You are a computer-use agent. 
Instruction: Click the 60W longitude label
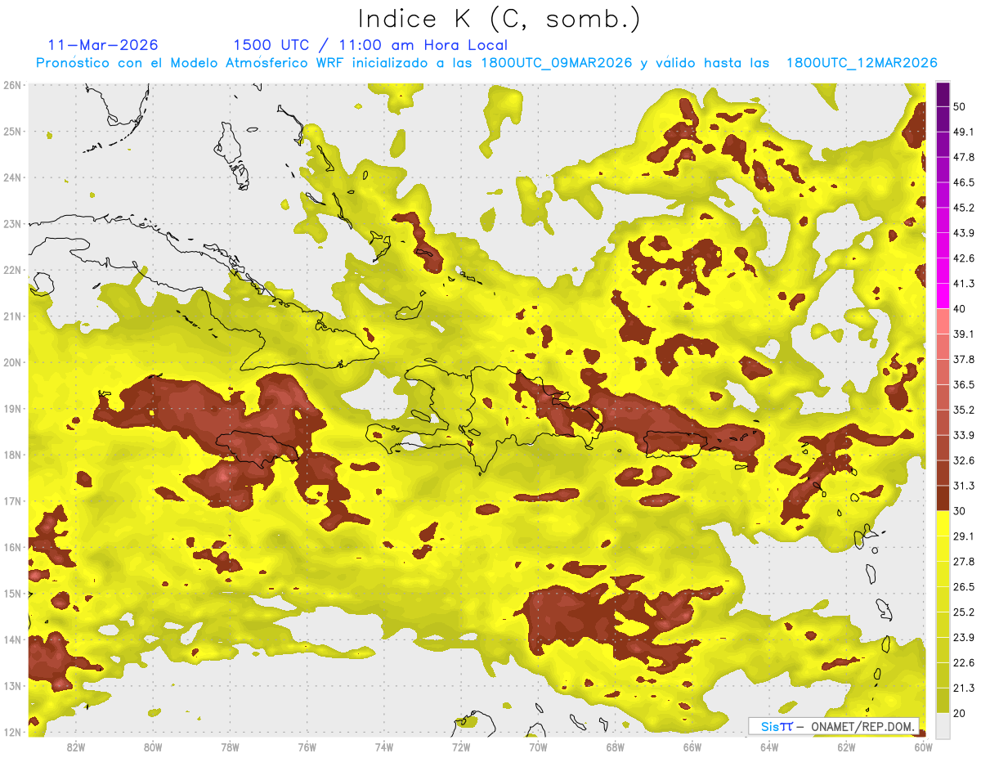924,747
